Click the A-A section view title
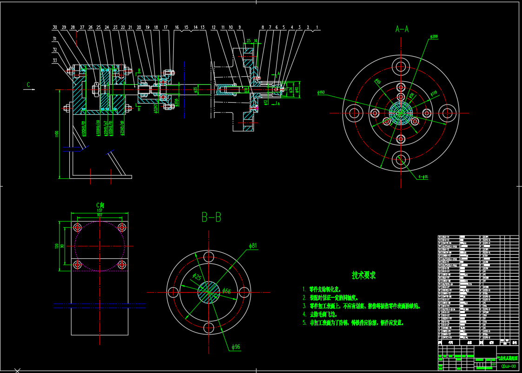The width and height of the screenshot is (522, 373). point(402,29)
